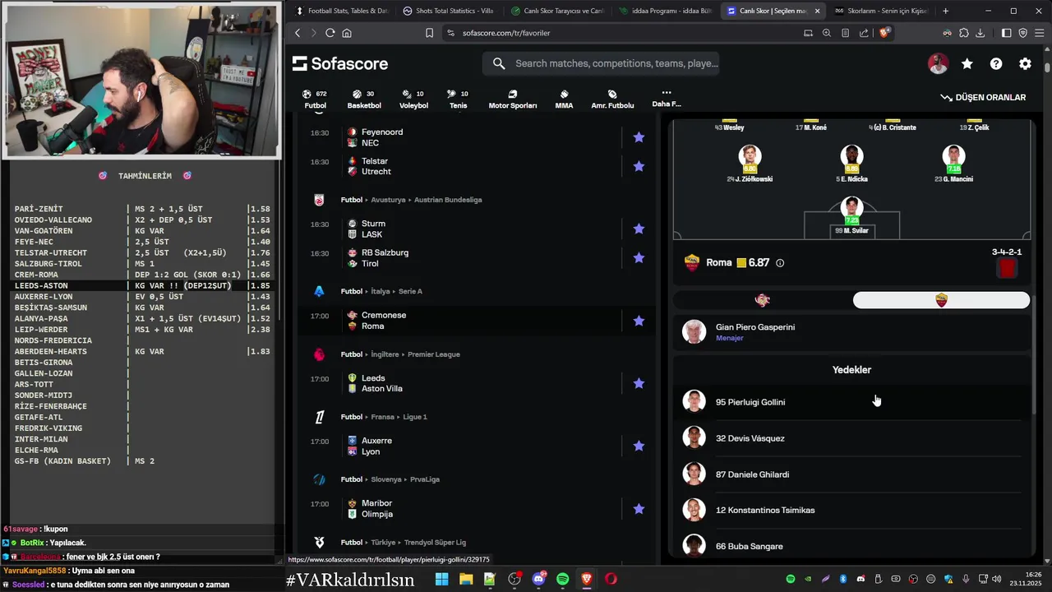Unfavorite the Sturm vs LASK match
Screen dimensions: 1052x592
pos(639,229)
